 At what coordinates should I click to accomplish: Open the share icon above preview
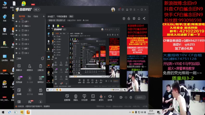pyautogui.click(x=144, y=18)
